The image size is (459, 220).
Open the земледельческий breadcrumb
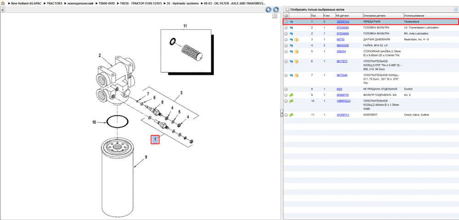coord(80,4)
